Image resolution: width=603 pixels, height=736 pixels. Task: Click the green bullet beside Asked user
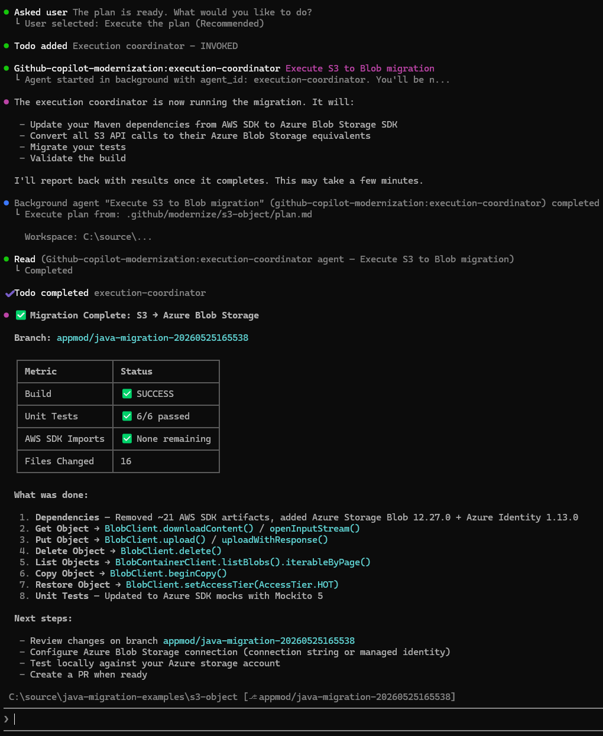pos(7,12)
